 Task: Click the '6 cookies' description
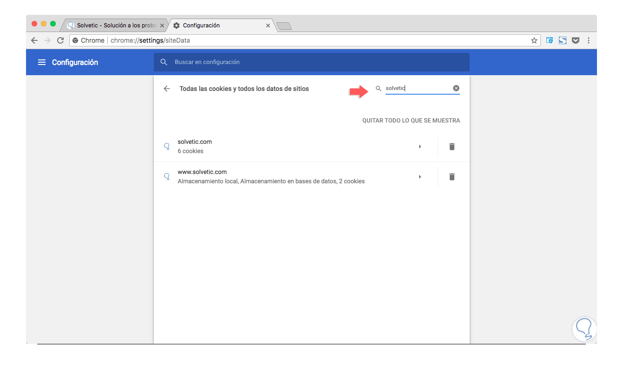pyautogui.click(x=190, y=151)
